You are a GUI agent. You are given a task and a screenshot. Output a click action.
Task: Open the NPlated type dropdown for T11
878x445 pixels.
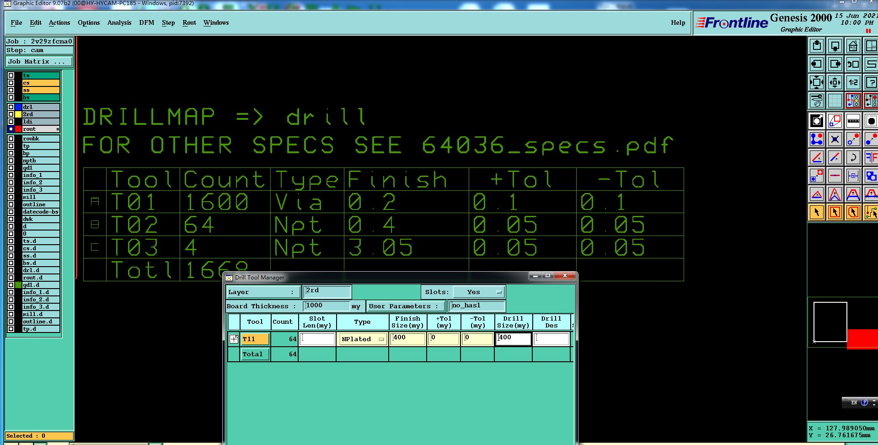pyautogui.click(x=363, y=339)
